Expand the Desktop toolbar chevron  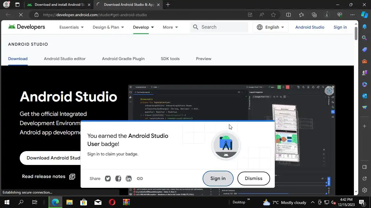tap(248, 199)
